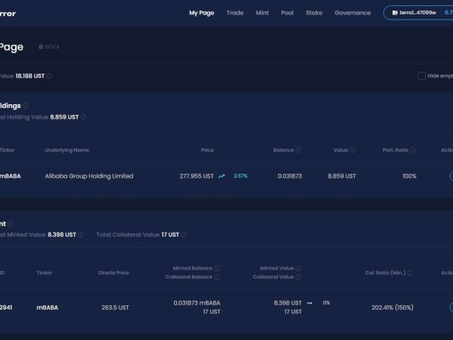The height and width of the screenshot is (340, 453).
Task: Click info icon next to 8.859 UST holding value
Action: (x=83, y=117)
